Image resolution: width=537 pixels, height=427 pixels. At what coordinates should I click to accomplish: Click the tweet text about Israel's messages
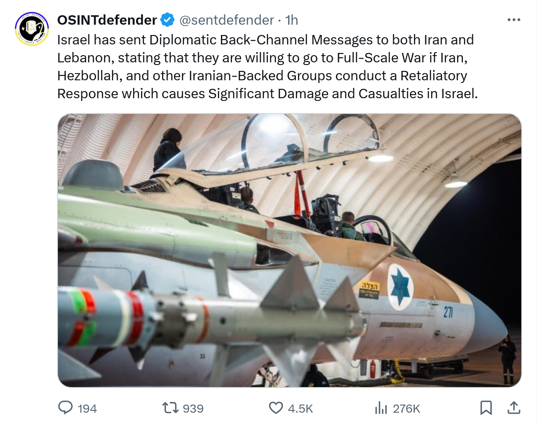tap(266, 67)
